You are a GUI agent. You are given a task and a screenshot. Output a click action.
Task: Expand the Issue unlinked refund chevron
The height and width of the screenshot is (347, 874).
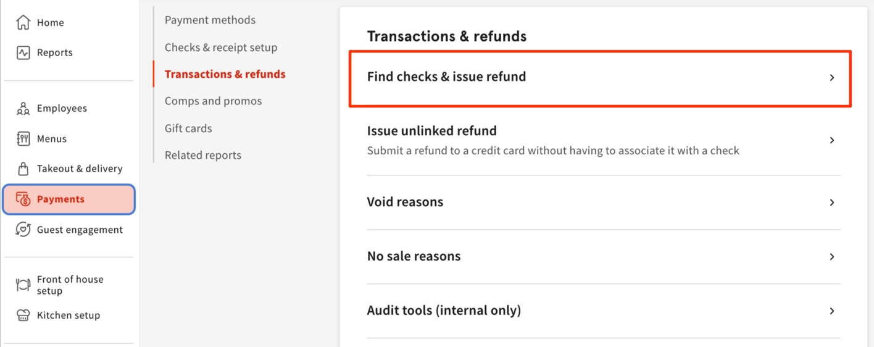pos(832,140)
